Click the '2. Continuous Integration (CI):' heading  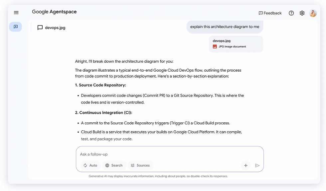click(x=103, y=112)
